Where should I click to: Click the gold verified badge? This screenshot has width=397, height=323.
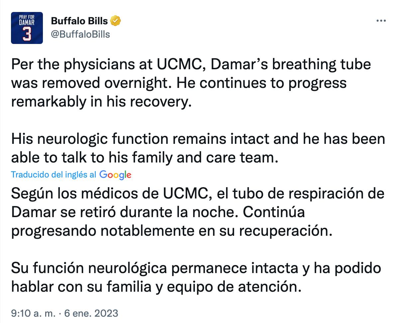tap(115, 21)
